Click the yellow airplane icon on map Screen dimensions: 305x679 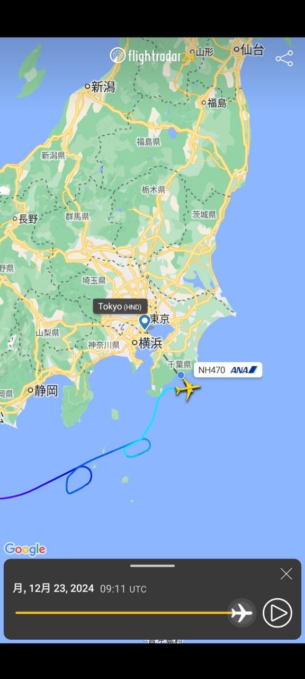tap(187, 390)
